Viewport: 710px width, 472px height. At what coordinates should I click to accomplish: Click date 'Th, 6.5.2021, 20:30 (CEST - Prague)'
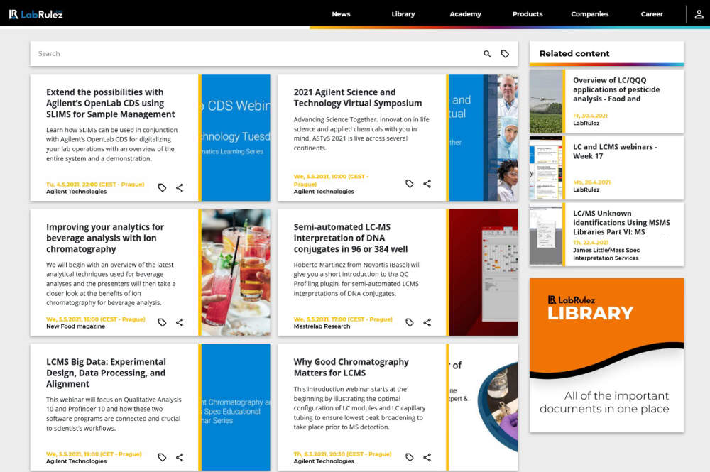(x=342, y=454)
